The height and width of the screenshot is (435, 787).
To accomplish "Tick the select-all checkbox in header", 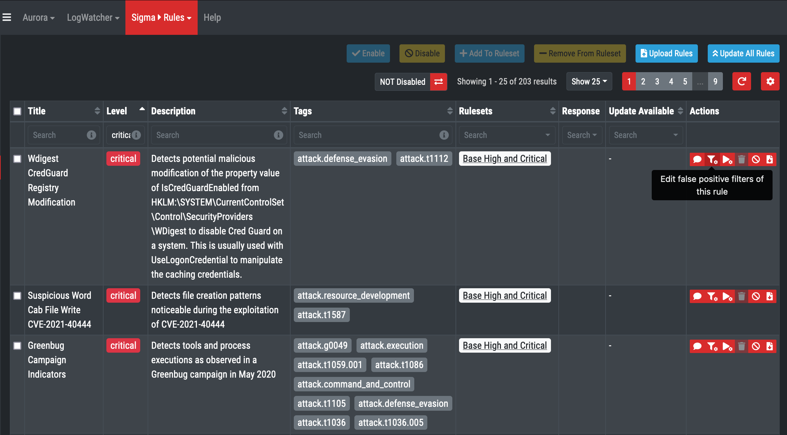I will coord(17,111).
